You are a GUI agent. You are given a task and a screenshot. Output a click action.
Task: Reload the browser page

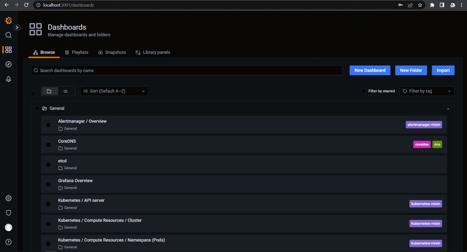tap(26, 5)
